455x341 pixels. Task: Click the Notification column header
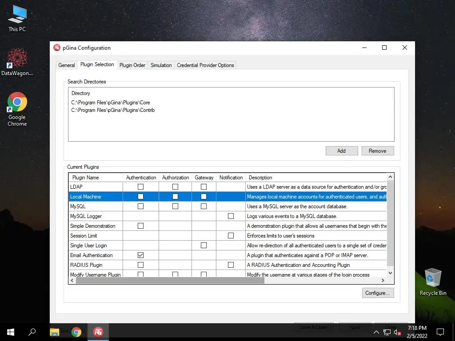click(231, 178)
